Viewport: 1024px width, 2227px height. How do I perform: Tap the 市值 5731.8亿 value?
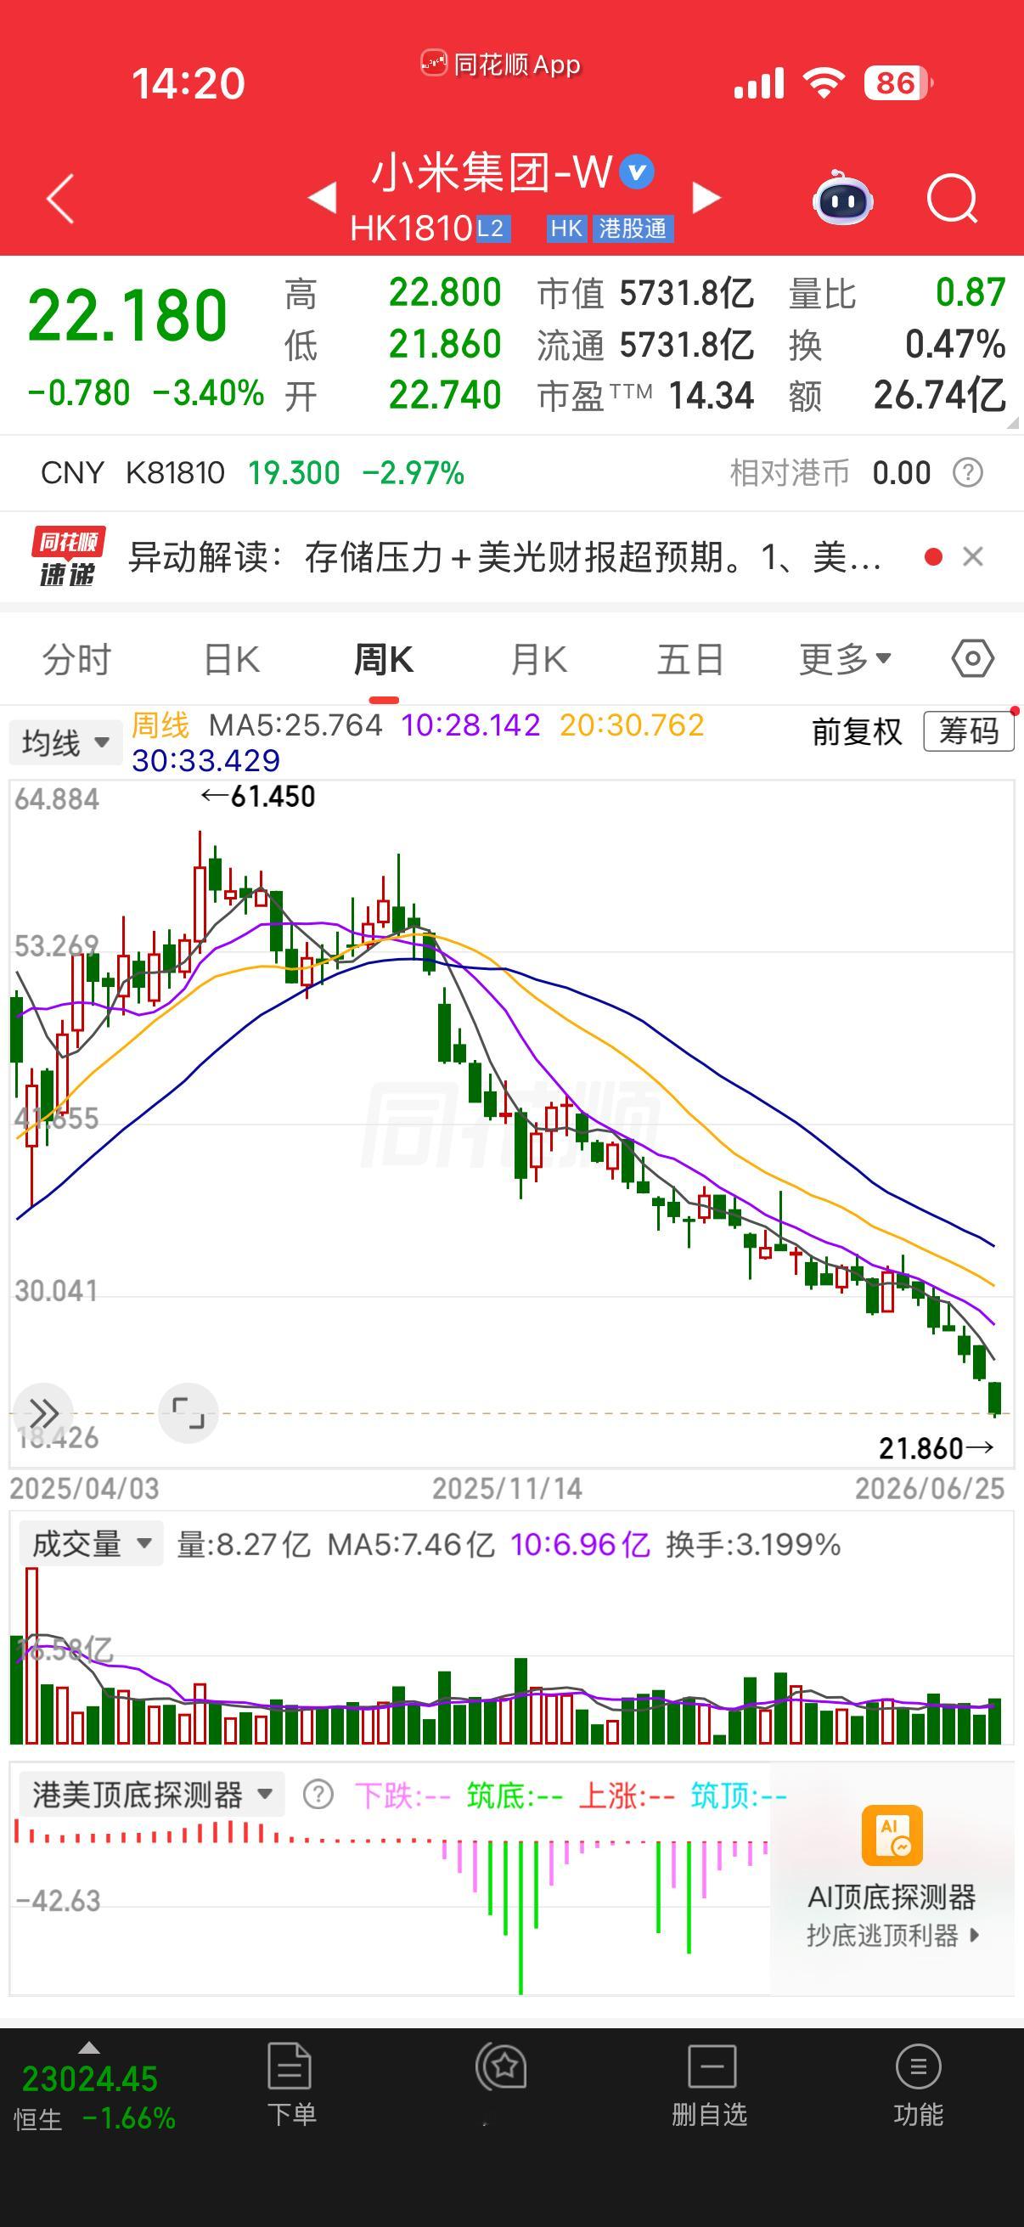pos(687,294)
